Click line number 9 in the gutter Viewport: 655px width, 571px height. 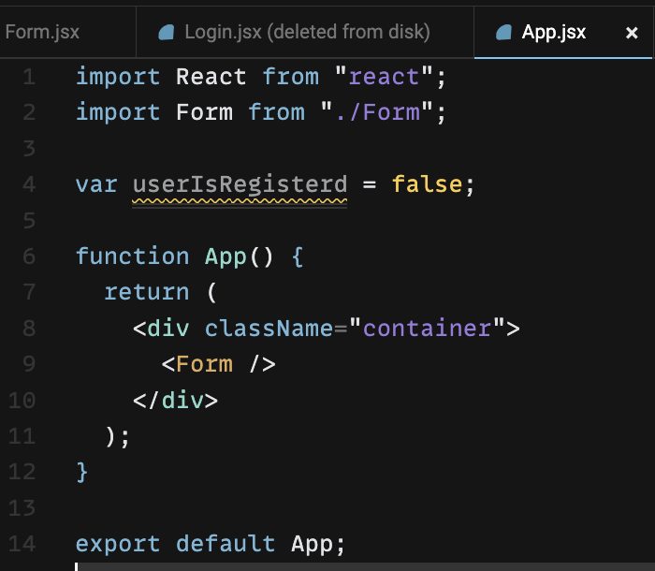click(x=29, y=364)
